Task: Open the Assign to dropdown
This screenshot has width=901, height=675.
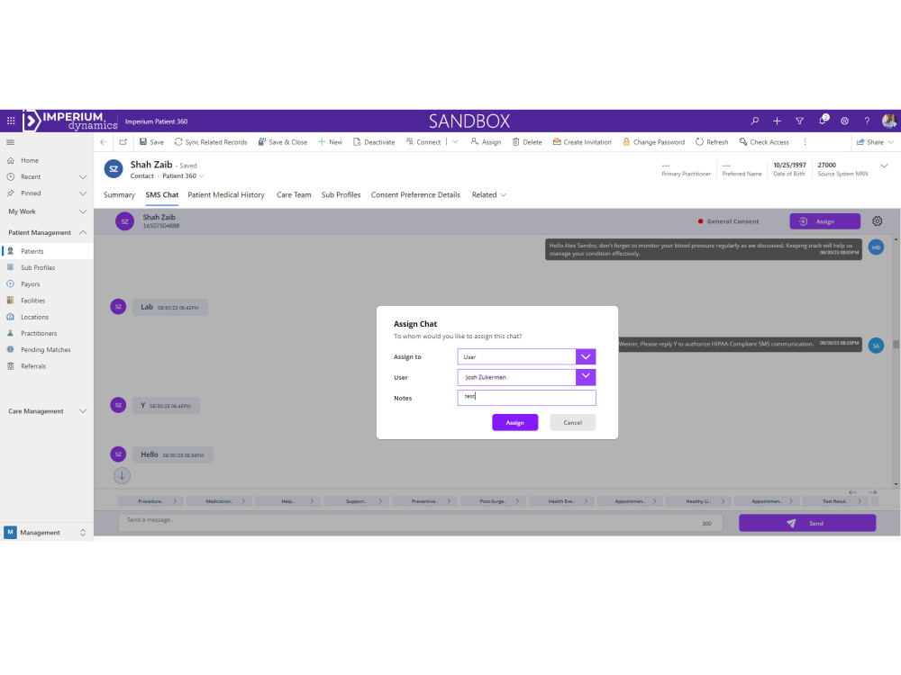Action: point(587,356)
